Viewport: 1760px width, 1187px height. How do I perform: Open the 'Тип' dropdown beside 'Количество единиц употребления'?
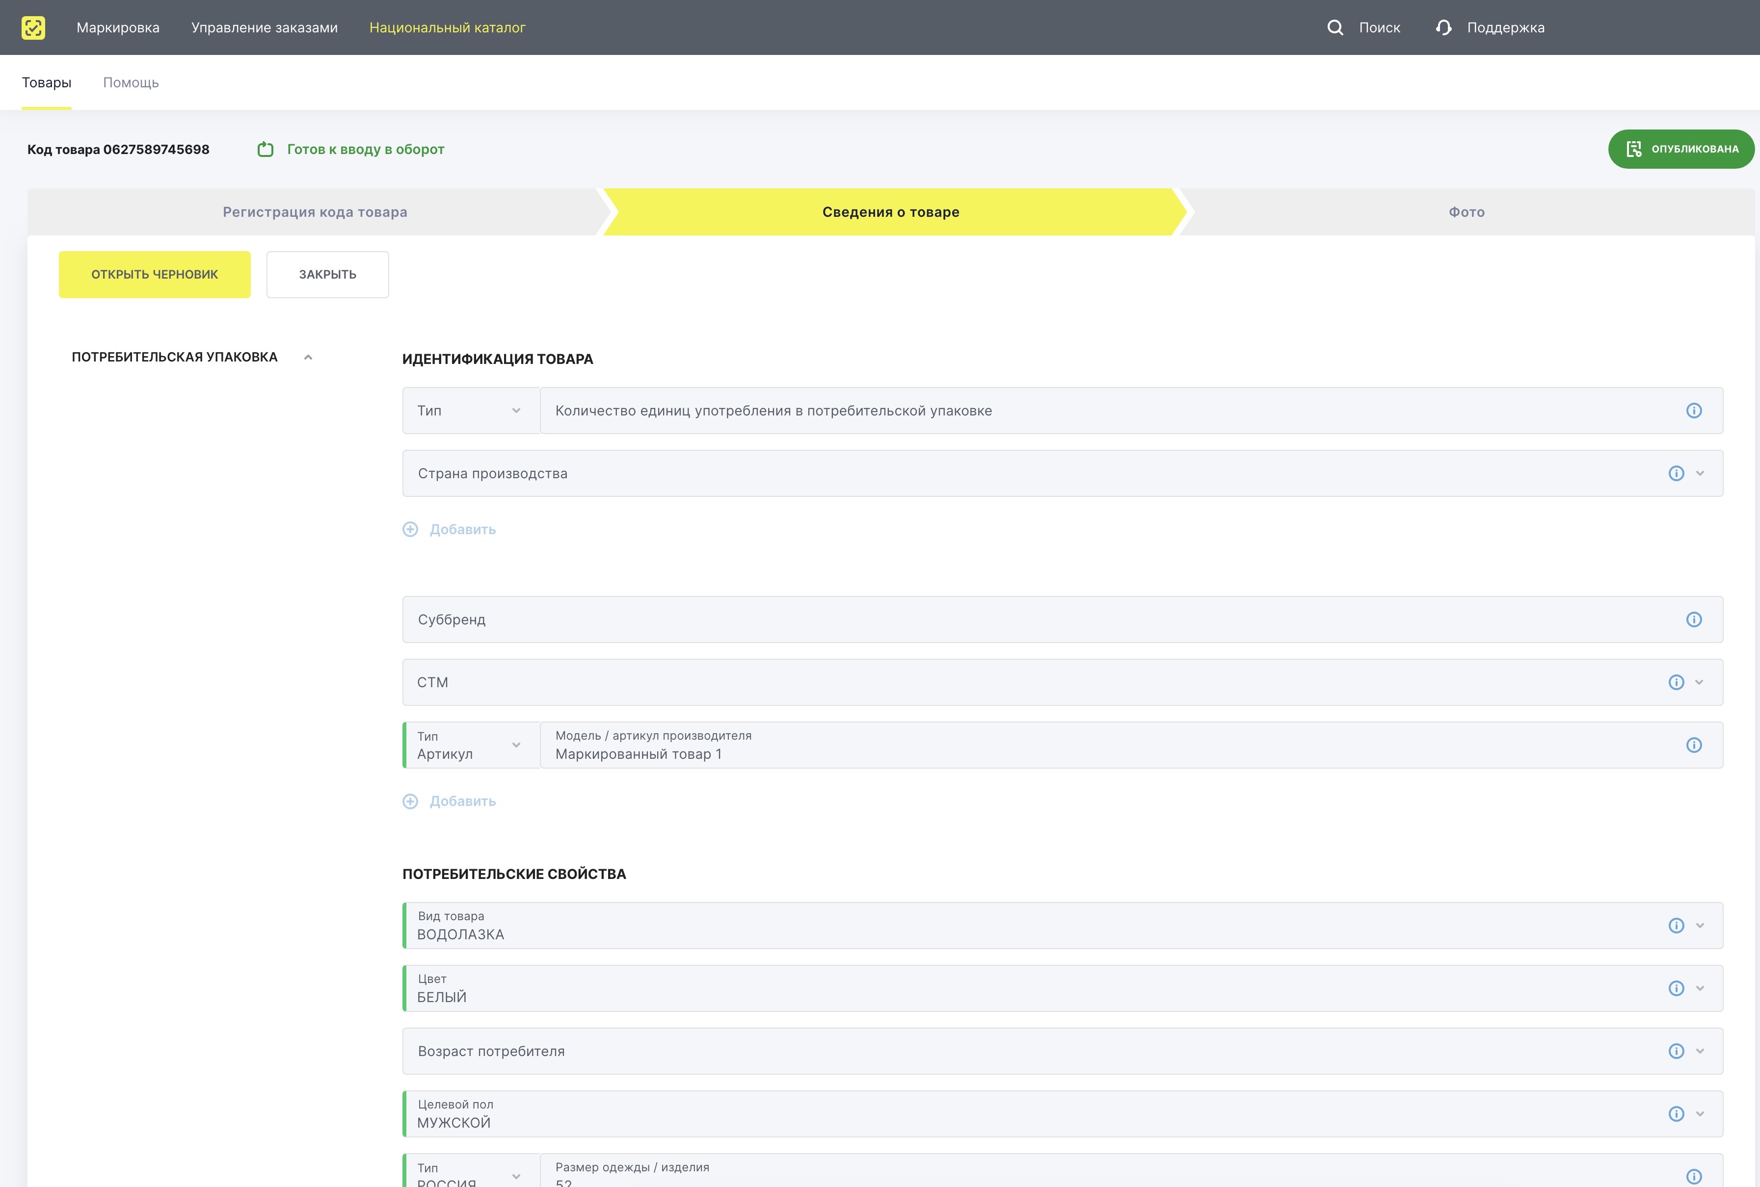[x=470, y=411]
